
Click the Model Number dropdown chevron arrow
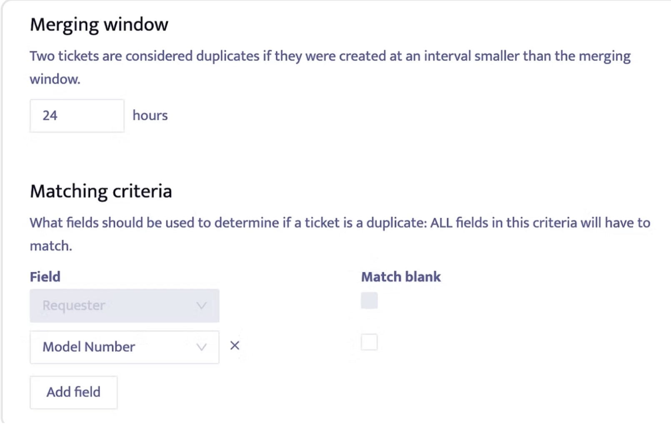201,347
